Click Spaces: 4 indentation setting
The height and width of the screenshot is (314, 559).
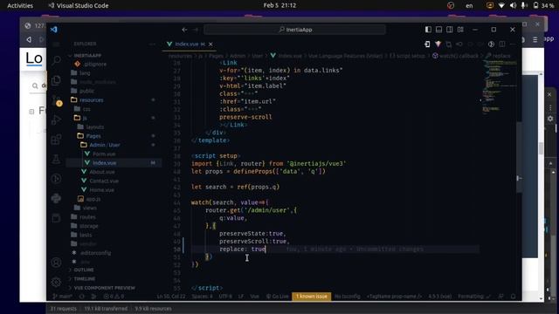point(202,297)
